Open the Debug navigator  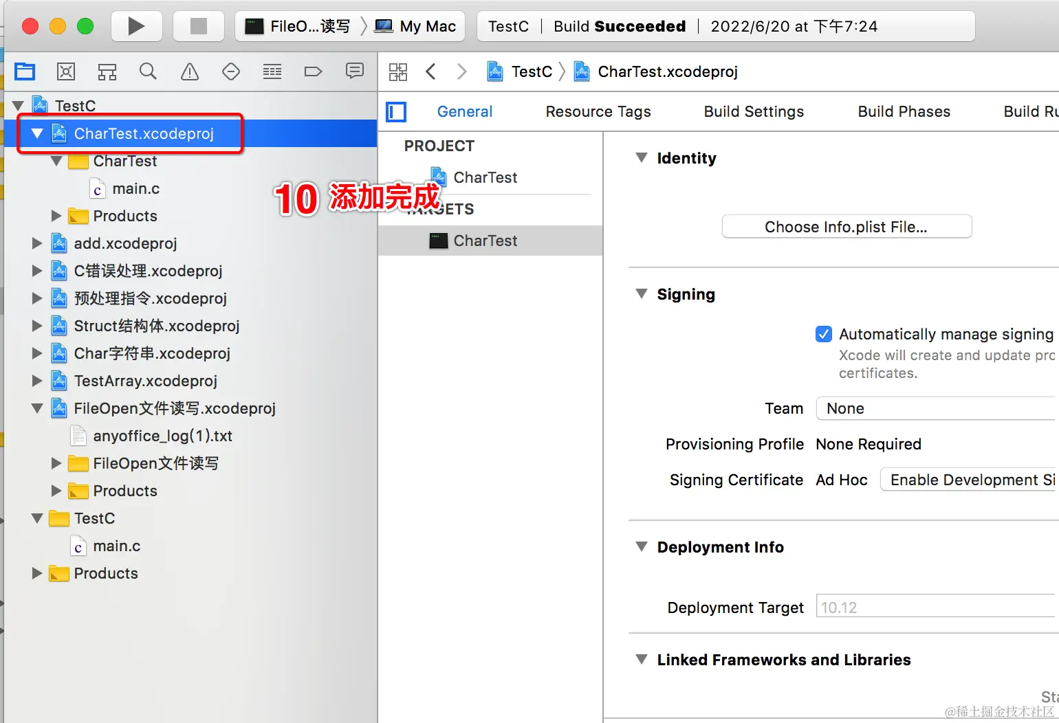click(x=272, y=71)
